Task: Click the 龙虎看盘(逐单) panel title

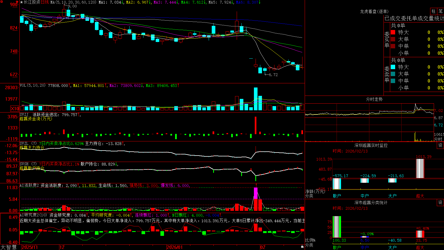Action: [x=374, y=11]
